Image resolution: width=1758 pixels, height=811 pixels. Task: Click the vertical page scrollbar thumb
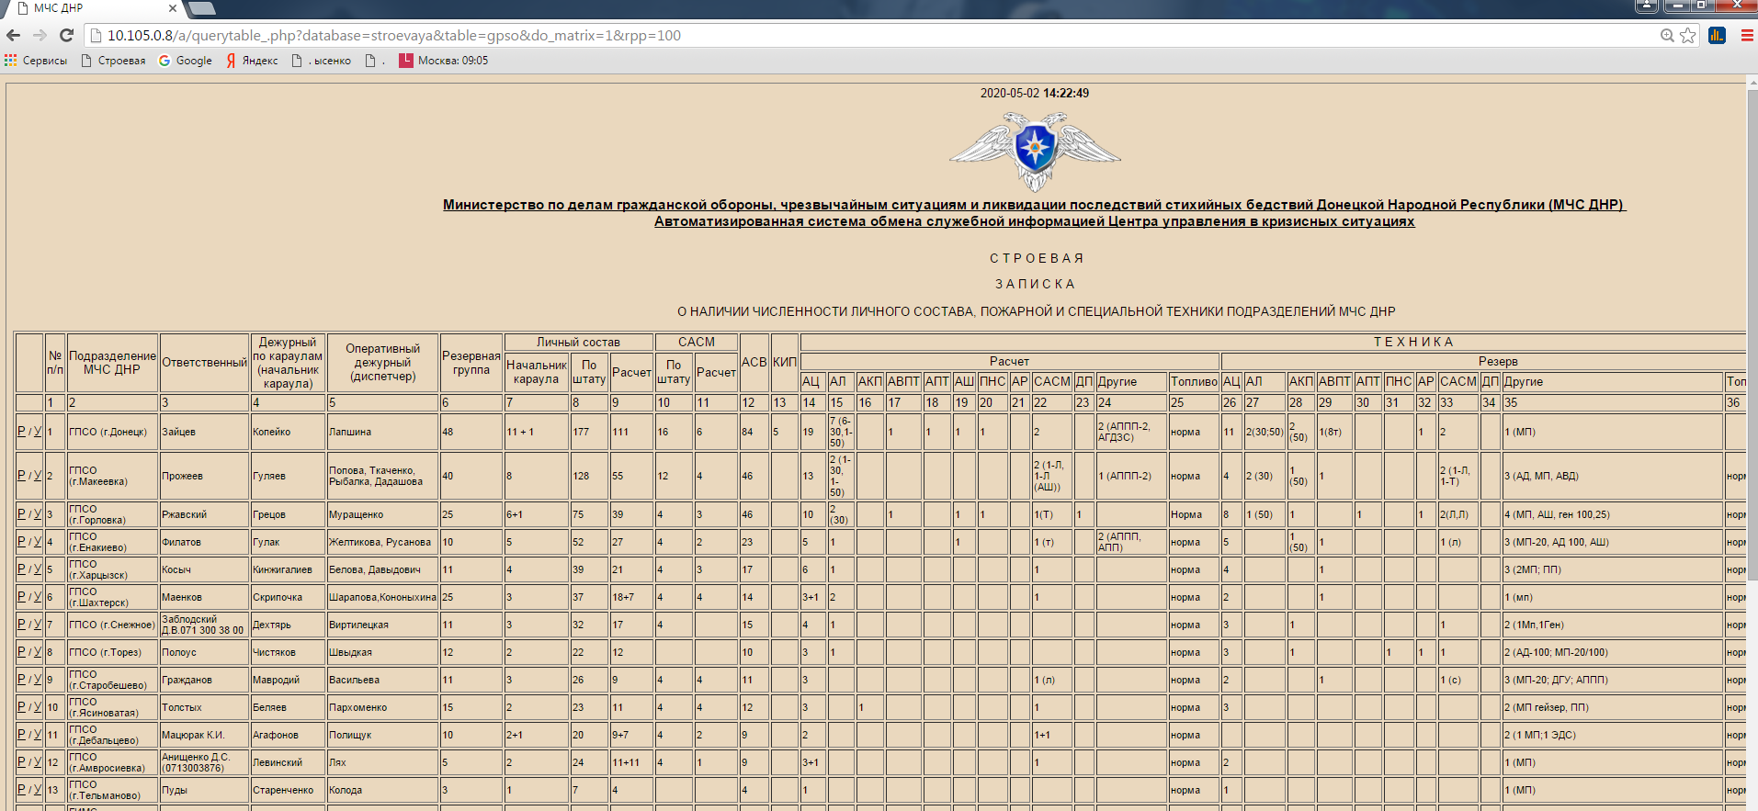tap(1752, 335)
